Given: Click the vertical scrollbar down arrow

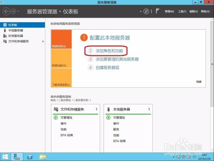Looking at the screenshot, I should click(212, 151).
